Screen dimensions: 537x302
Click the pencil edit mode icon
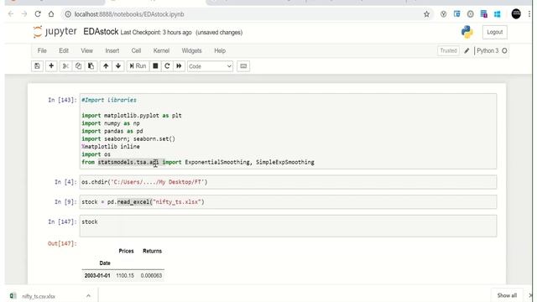point(467,50)
